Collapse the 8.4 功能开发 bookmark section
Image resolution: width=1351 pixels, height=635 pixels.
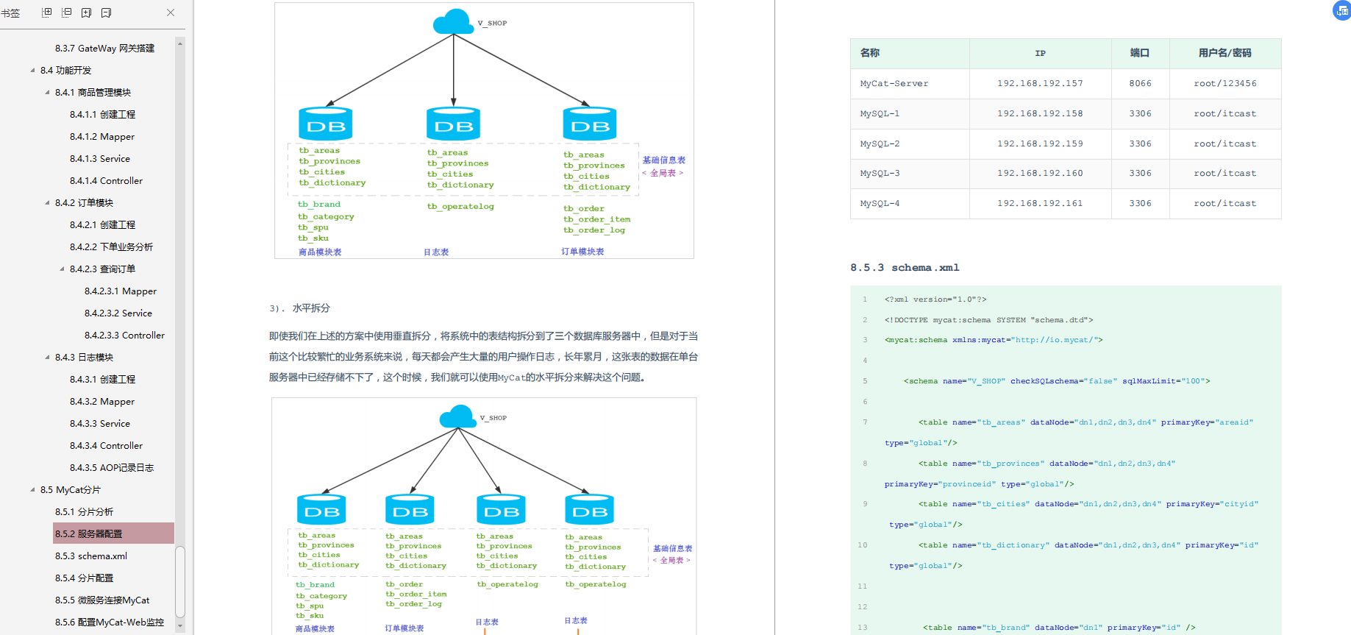[32, 70]
